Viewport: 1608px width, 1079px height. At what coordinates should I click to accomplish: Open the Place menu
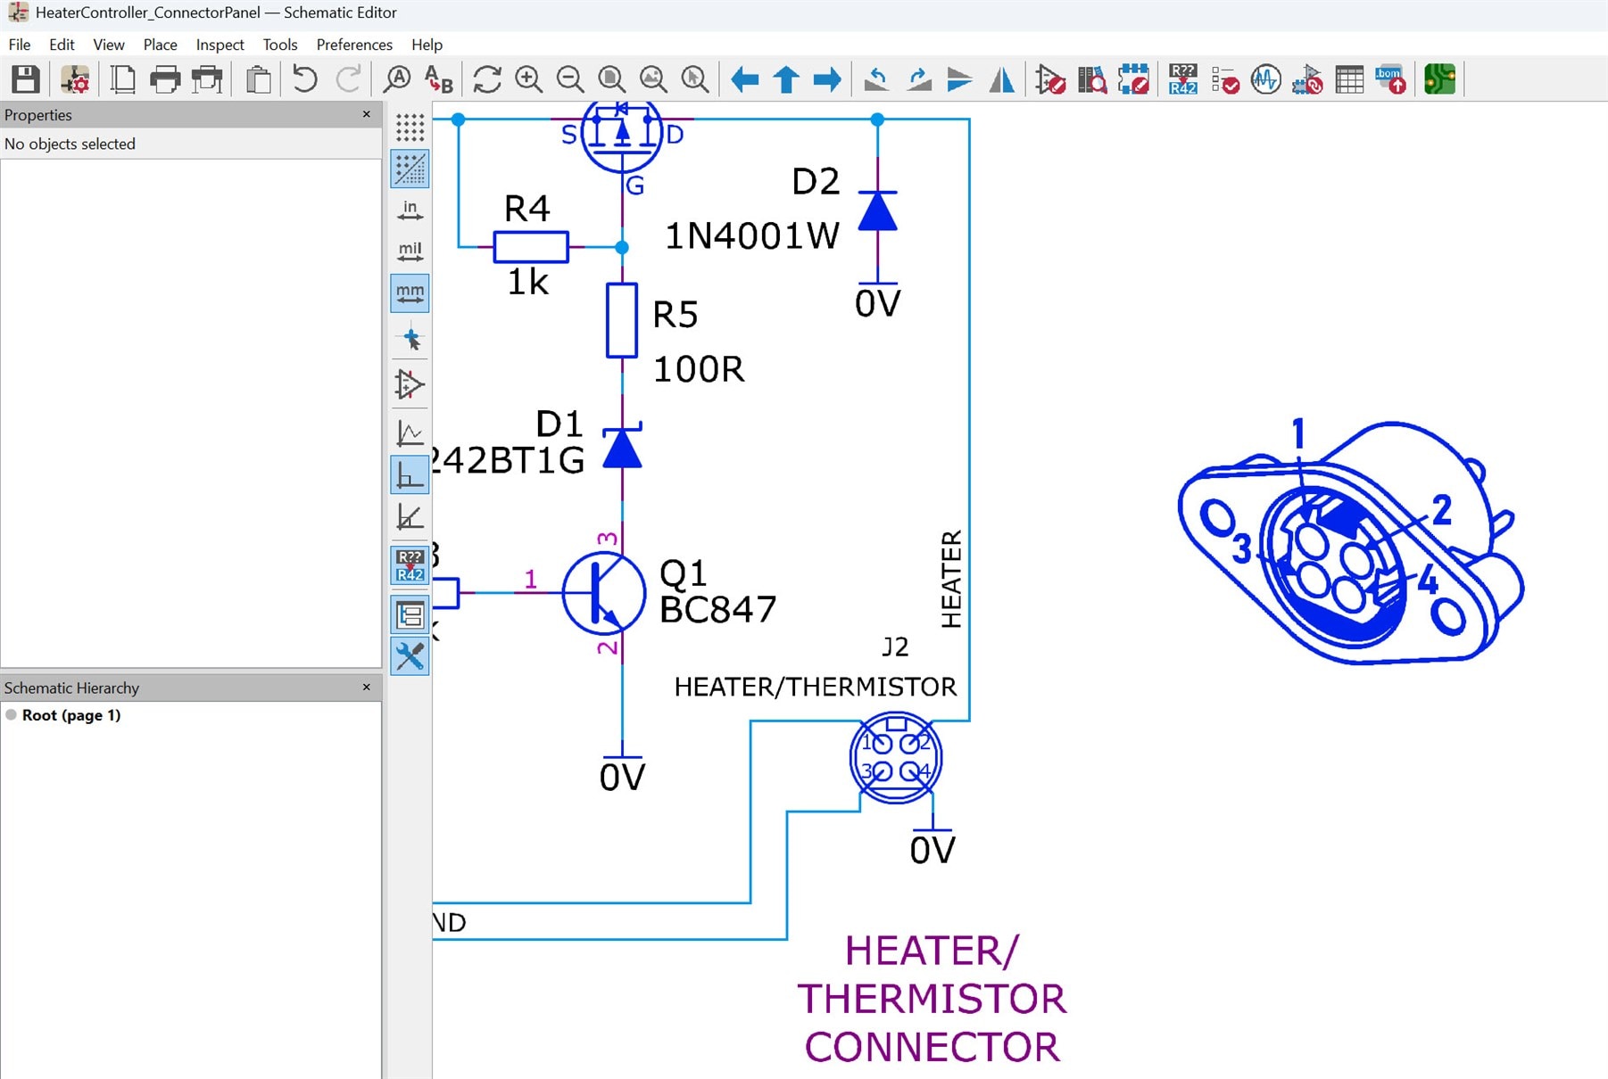point(160,45)
